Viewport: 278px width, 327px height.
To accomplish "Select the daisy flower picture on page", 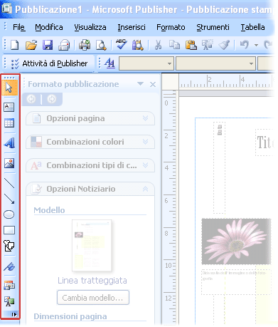I will (x=236, y=242).
